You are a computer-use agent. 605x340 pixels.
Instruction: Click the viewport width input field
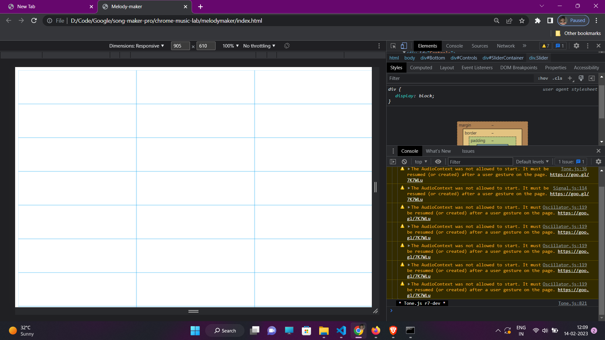[x=180, y=46]
